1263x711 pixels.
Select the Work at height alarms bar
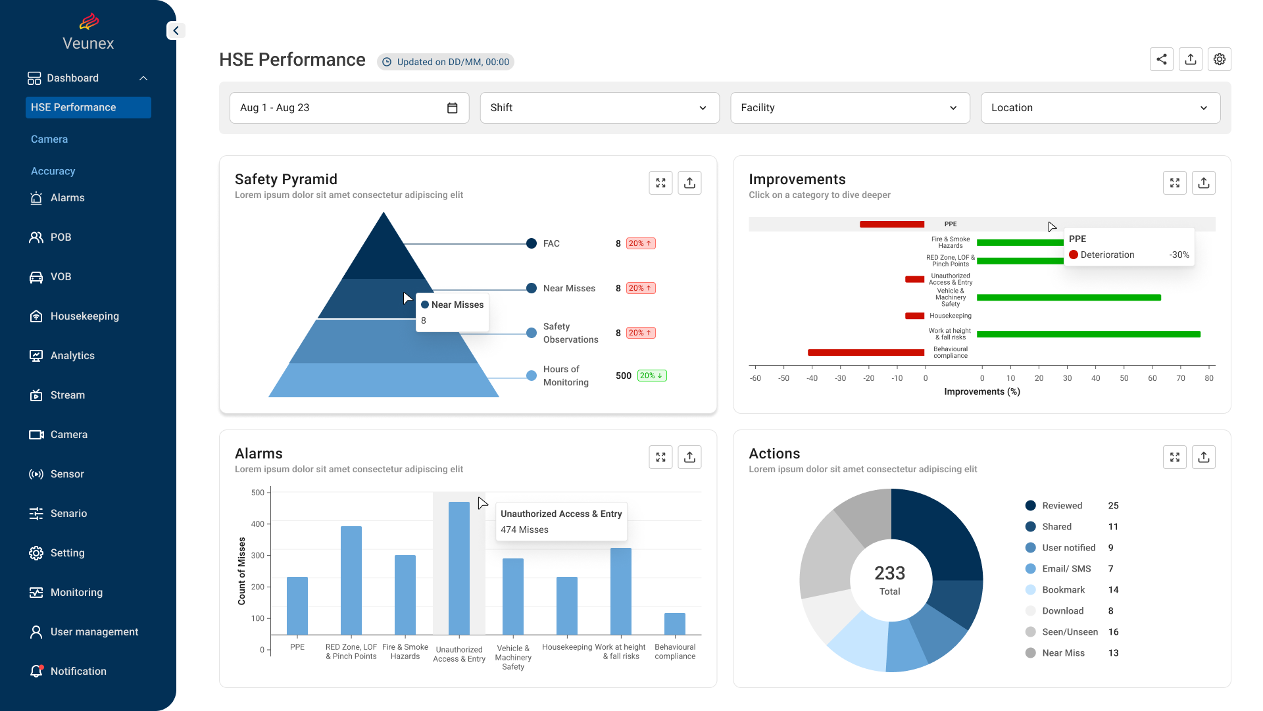pyautogui.click(x=621, y=591)
